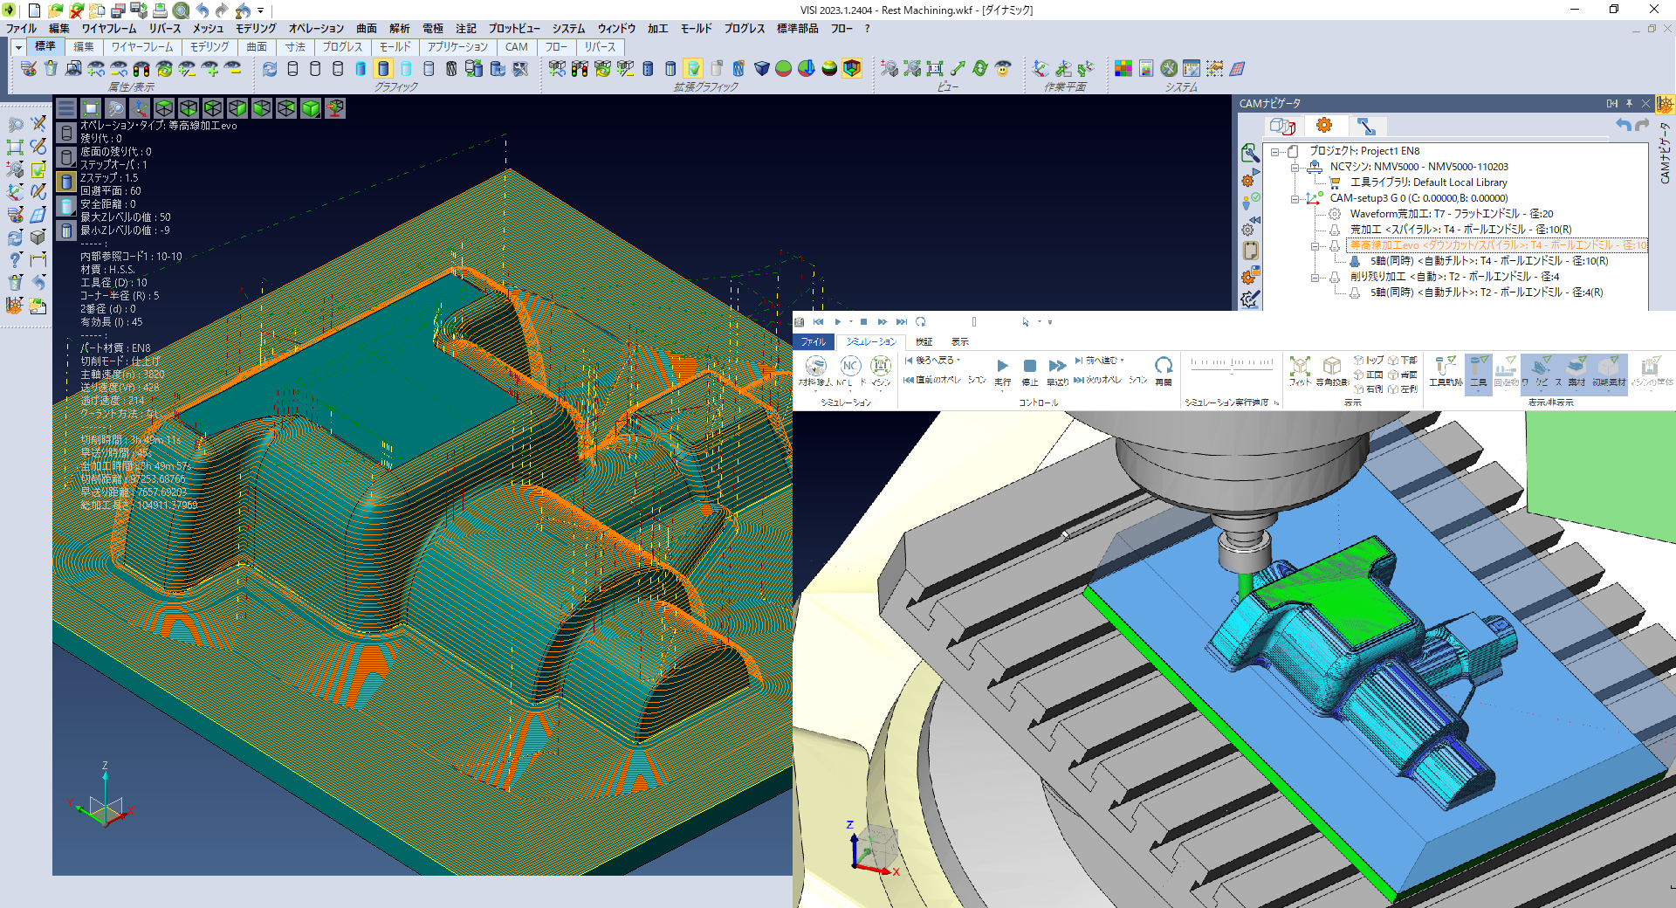Select Bottom (下部) view in simulation
Image resolution: width=1676 pixels, height=908 pixels.
(1403, 361)
